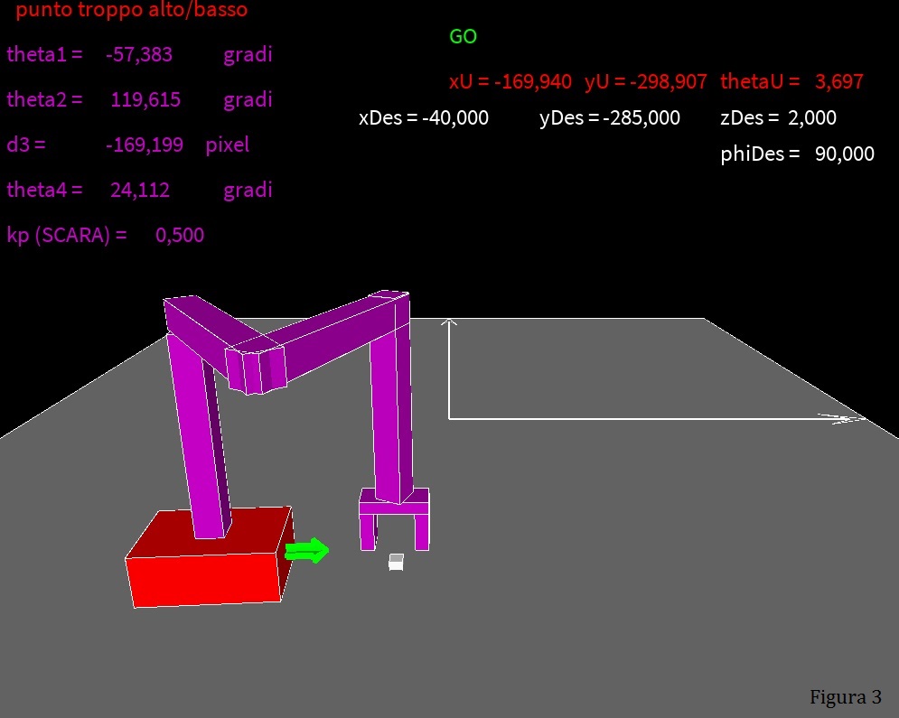Select the theta1 value -57,383
Image resolution: width=899 pixels, height=718 pixels.
coord(138,54)
